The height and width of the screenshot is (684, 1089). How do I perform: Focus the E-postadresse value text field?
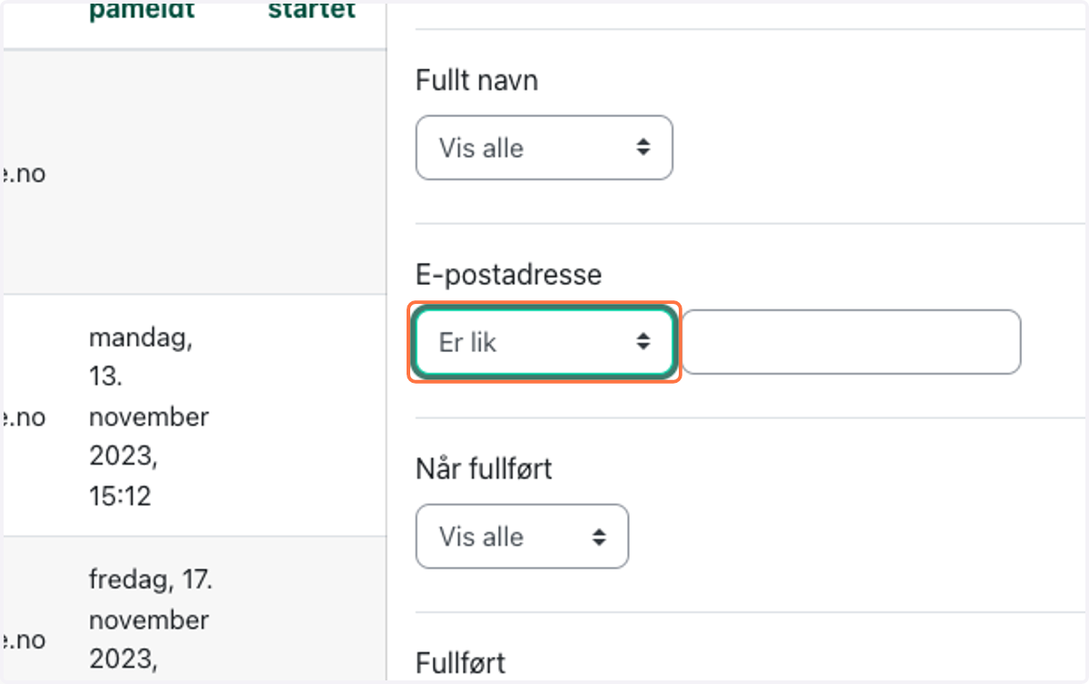point(851,342)
